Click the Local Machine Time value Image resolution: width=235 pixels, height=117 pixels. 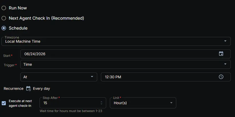[23, 41]
